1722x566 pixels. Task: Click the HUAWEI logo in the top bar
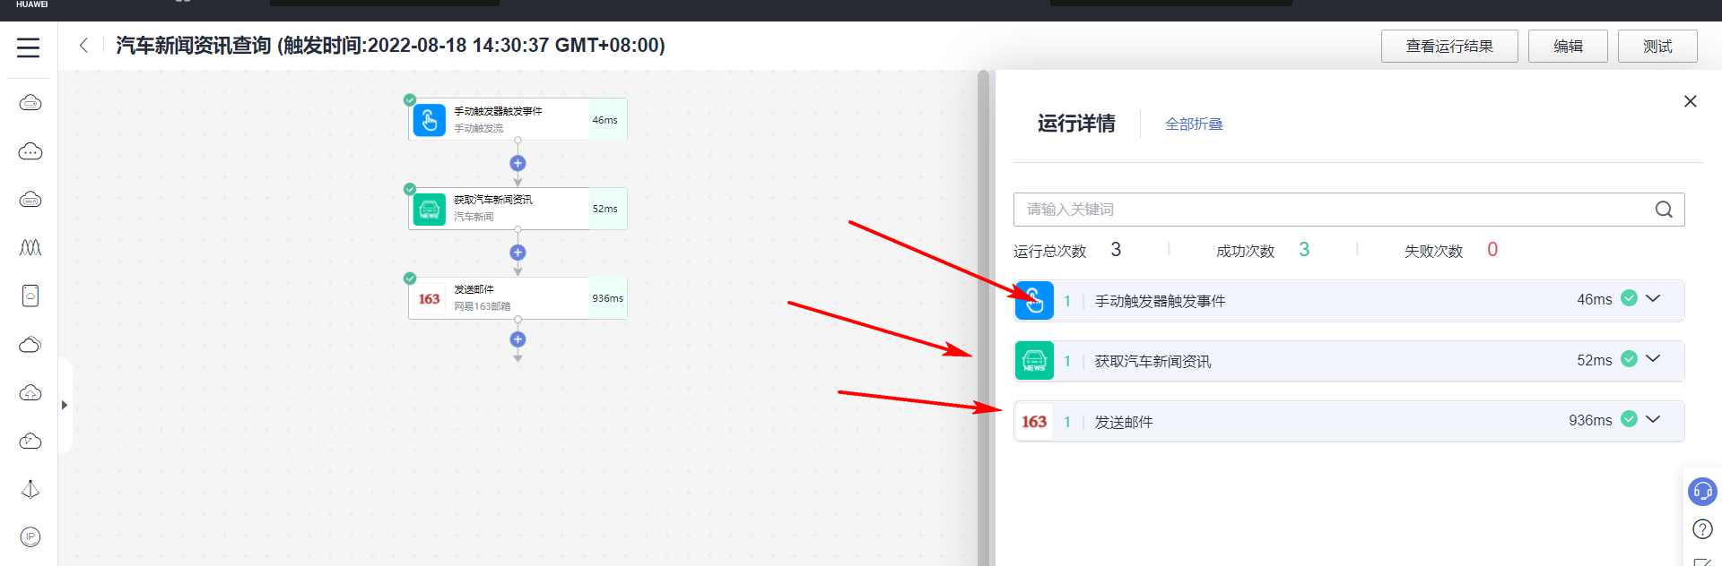[x=31, y=4]
